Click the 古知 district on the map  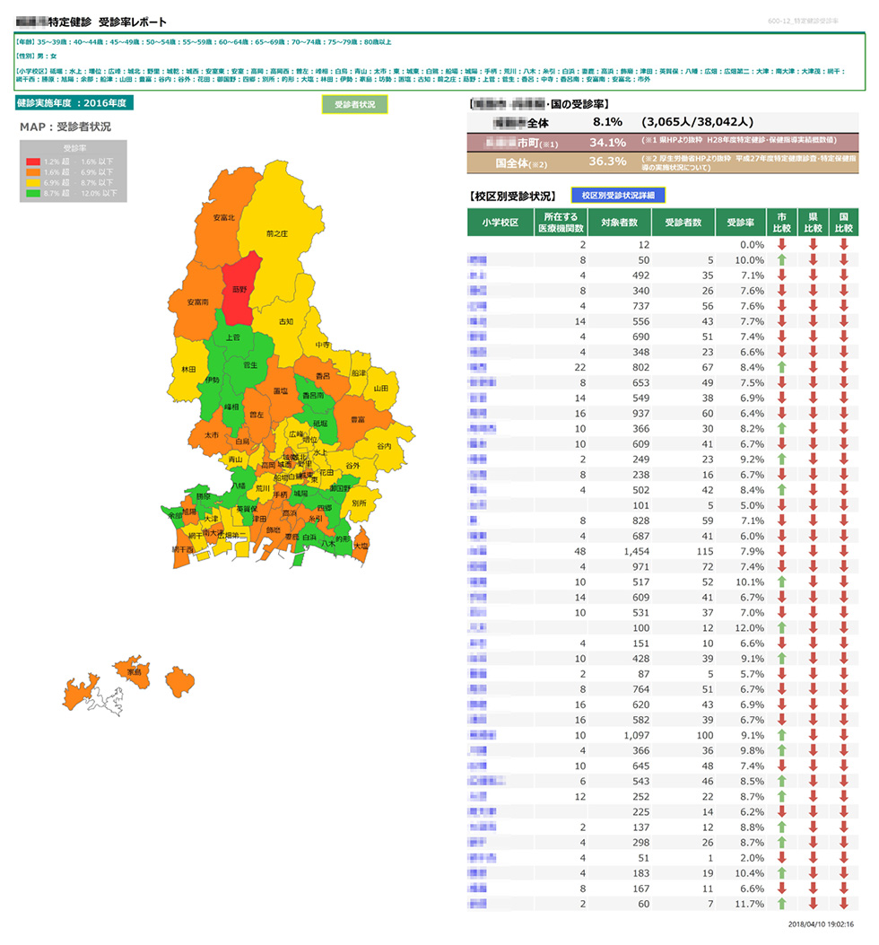(286, 321)
